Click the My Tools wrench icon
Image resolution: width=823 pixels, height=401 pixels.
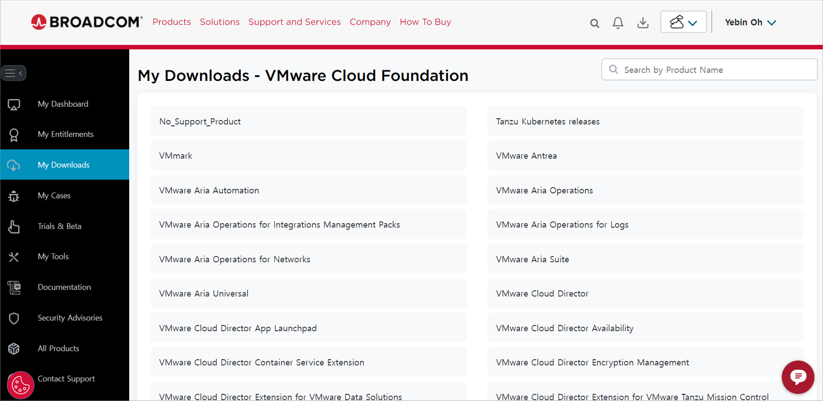[14, 257]
